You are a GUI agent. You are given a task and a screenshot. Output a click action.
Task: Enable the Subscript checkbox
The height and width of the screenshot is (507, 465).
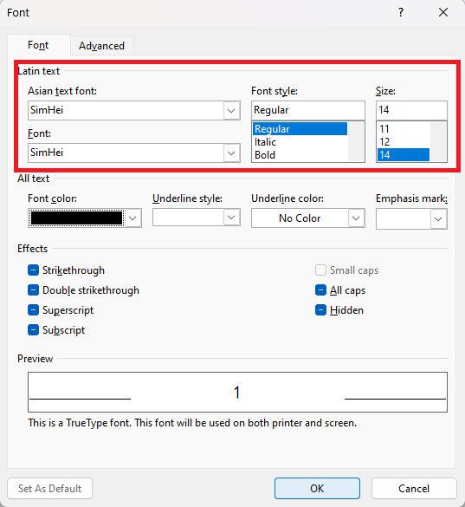[x=33, y=330]
